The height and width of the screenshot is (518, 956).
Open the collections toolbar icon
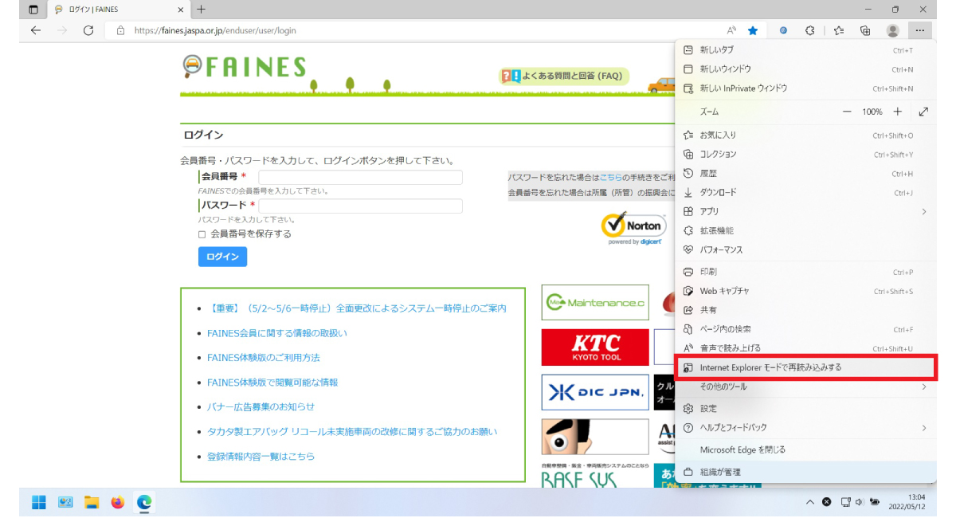(x=865, y=30)
